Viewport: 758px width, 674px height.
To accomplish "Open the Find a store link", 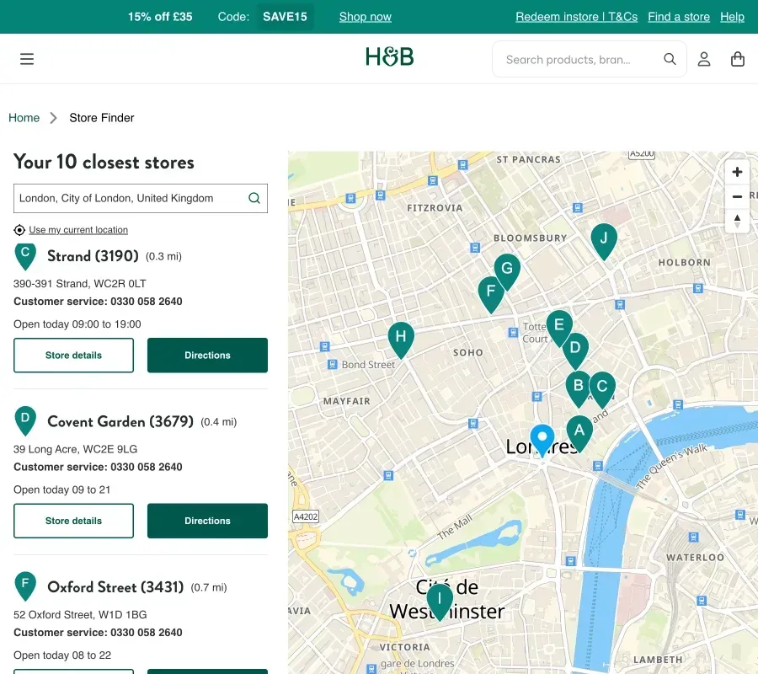I will coord(678,17).
